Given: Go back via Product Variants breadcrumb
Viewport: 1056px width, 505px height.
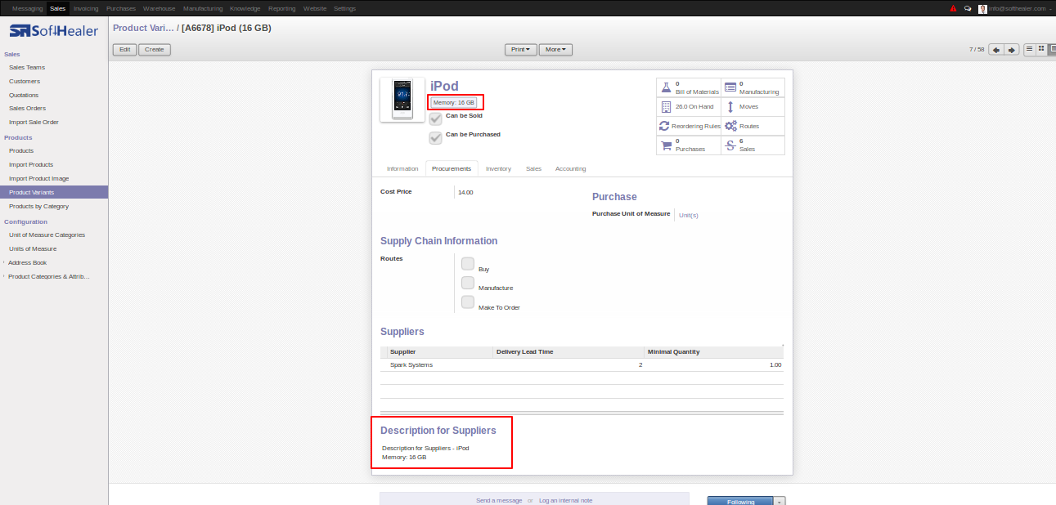Looking at the screenshot, I should coord(143,28).
